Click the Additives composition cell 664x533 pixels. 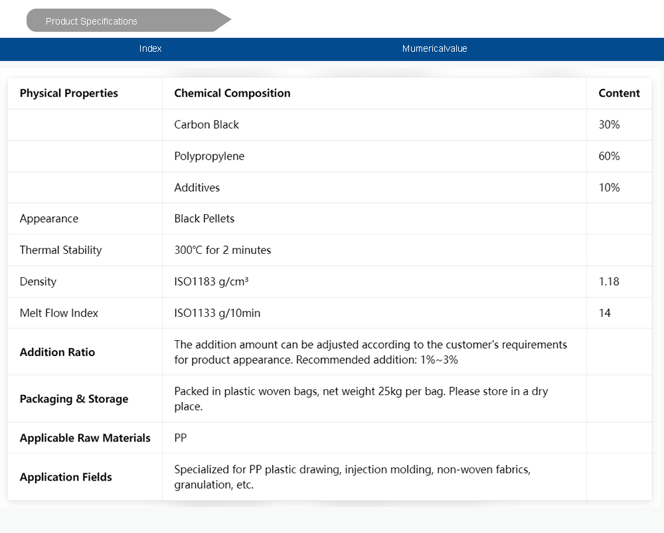pos(197,188)
